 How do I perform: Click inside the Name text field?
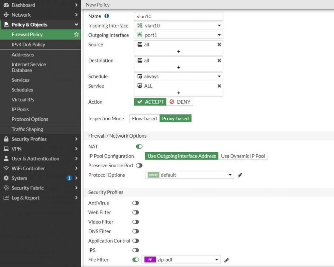pyautogui.click(x=178, y=16)
